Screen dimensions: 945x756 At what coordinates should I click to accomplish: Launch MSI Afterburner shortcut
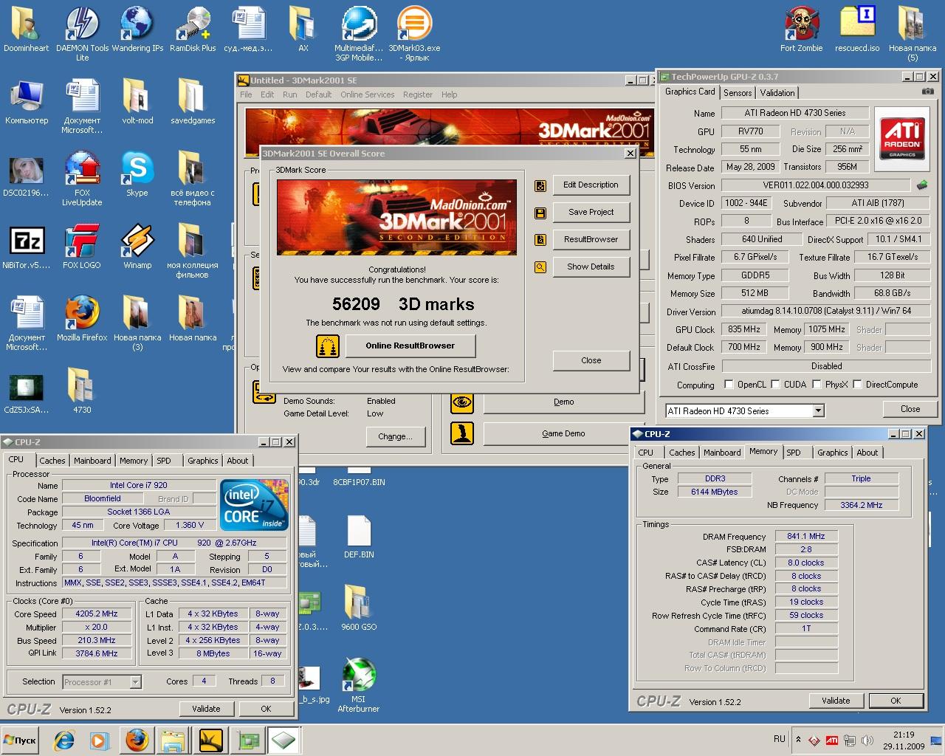click(x=359, y=685)
